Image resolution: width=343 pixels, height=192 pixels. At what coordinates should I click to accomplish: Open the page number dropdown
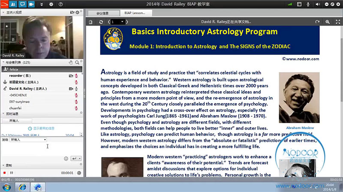pyautogui.click(x=122, y=22)
